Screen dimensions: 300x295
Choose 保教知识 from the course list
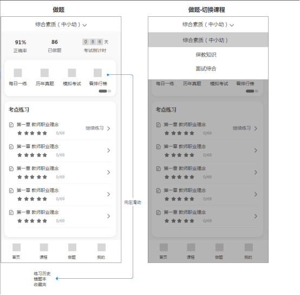tap(206, 55)
